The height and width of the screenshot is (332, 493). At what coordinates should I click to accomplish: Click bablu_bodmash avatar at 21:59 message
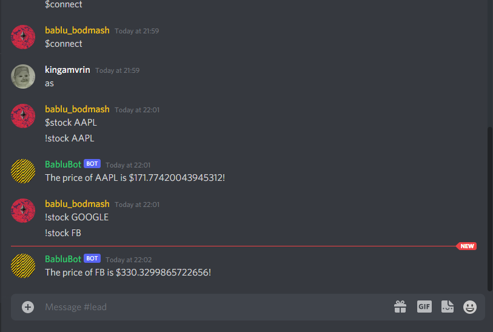tap(23, 37)
